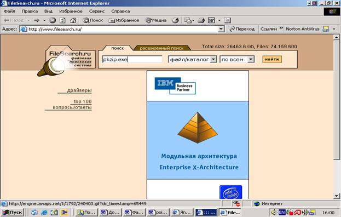The height and width of the screenshot is (217, 341).
Task: Open the Поиск search pane
Action: 93,20
